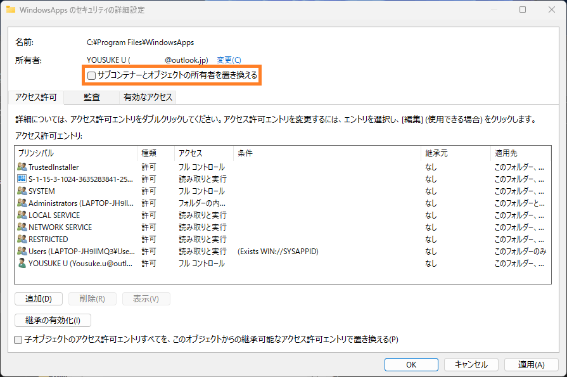Click the (Exists WIN://SYSAPPID) condition cell
The image size is (567, 377).
pos(277,251)
